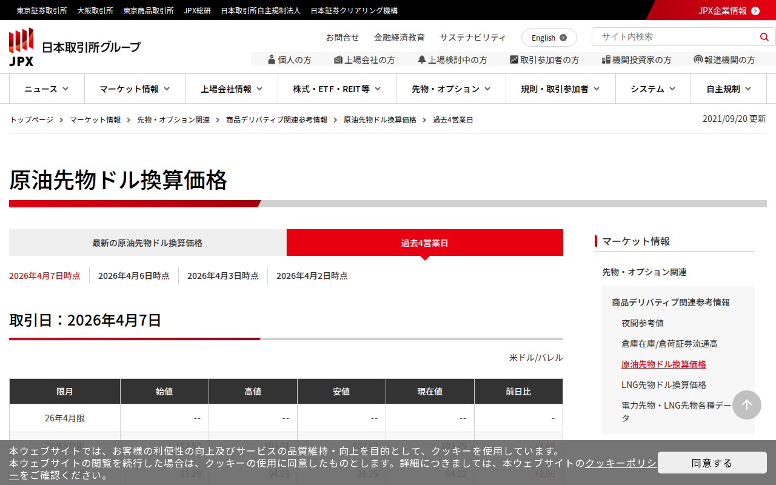Expand the ニュース menu
Screen dimensions: 776x485
[x=47, y=89]
